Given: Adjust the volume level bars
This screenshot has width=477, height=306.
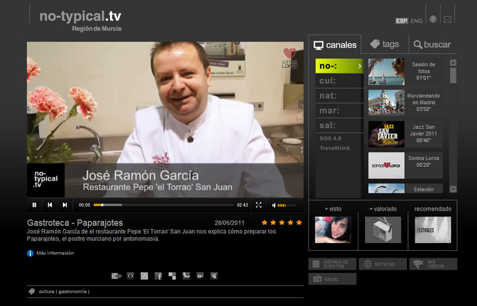Looking at the screenshot, I should pos(287,205).
